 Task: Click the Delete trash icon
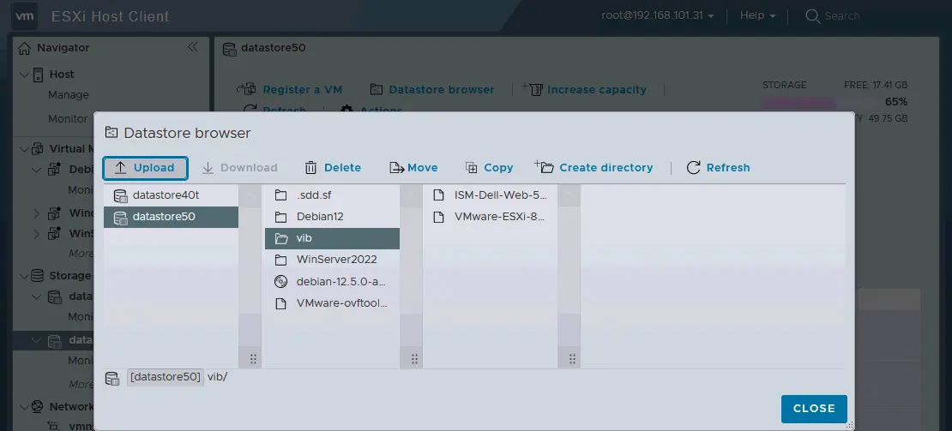click(x=310, y=168)
